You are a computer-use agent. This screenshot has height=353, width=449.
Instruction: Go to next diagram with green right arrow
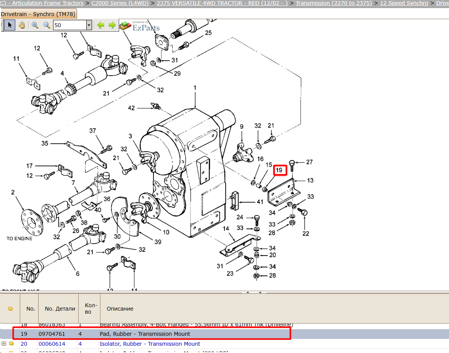point(112,25)
